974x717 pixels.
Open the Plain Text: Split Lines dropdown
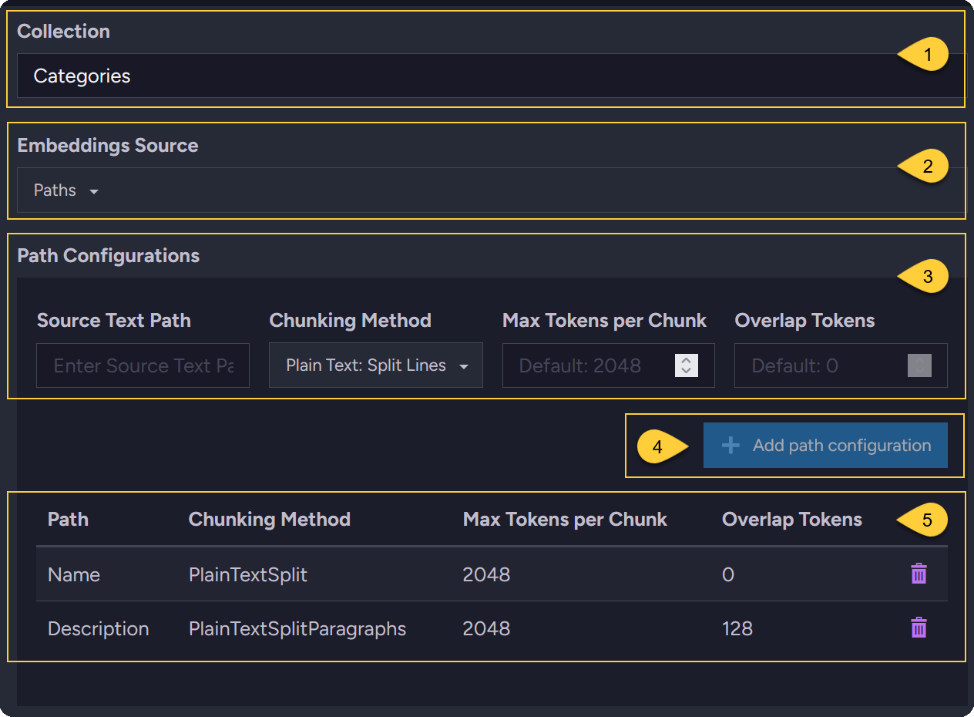click(375, 365)
